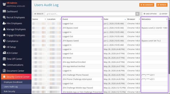Open Compliance section
Image resolution: width=170 pixels, height=94 pixels.
12,41
